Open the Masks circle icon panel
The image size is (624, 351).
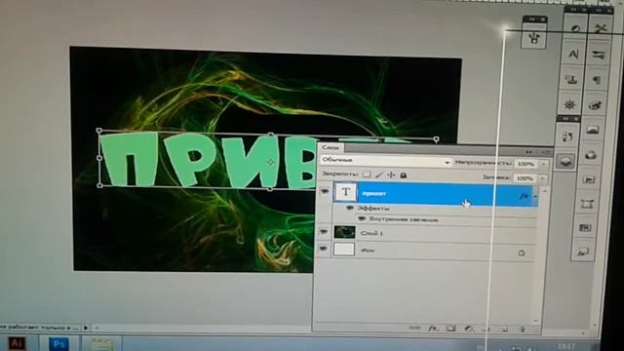pos(591,155)
